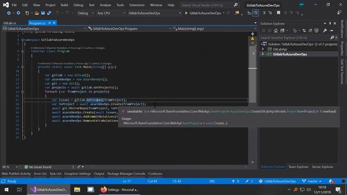Open the Build menu
Image resolution: width=347 pixels, height=195 pixels.
[x=64, y=5]
